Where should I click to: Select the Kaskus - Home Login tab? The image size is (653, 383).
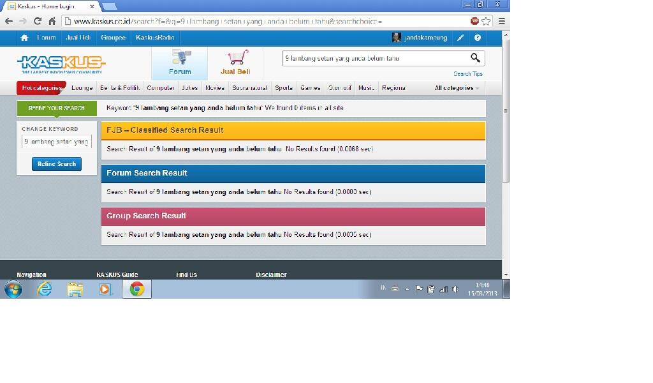point(50,6)
